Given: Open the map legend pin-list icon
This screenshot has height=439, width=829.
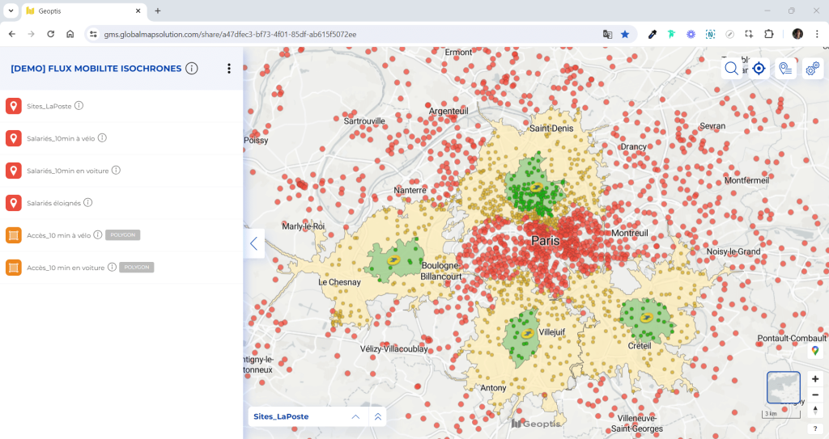Looking at the screenshot, I should click(x=785, y=69).
